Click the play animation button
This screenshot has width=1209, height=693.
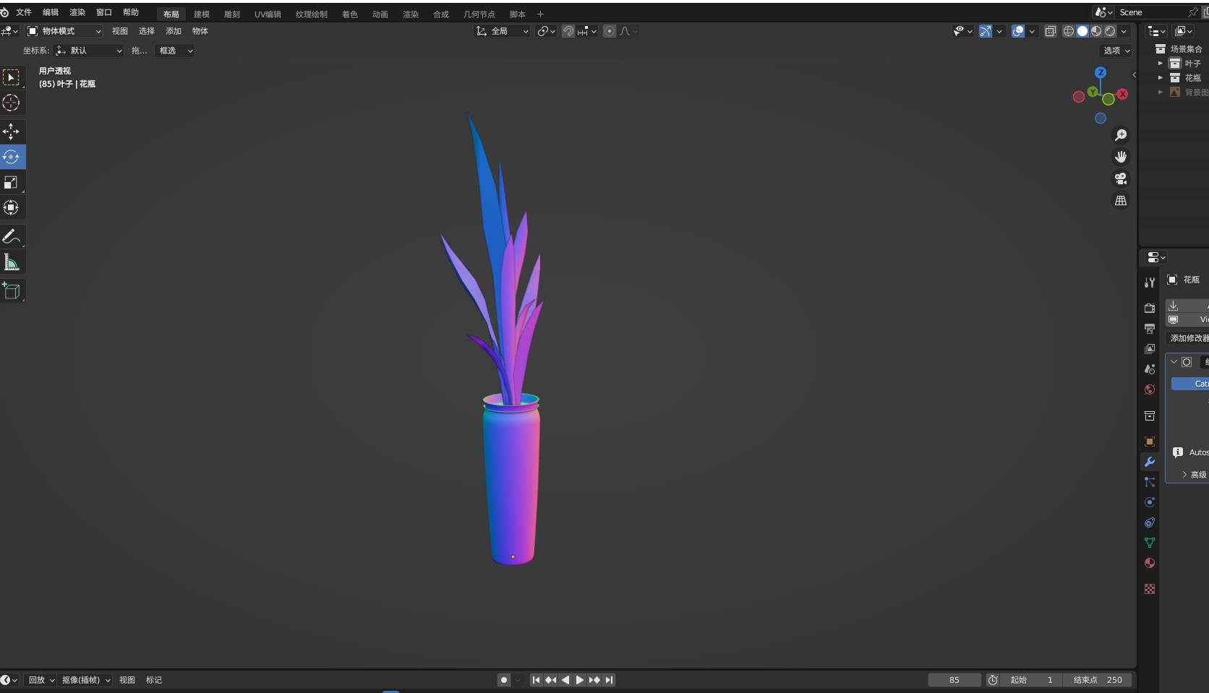[x=580, y=680]
